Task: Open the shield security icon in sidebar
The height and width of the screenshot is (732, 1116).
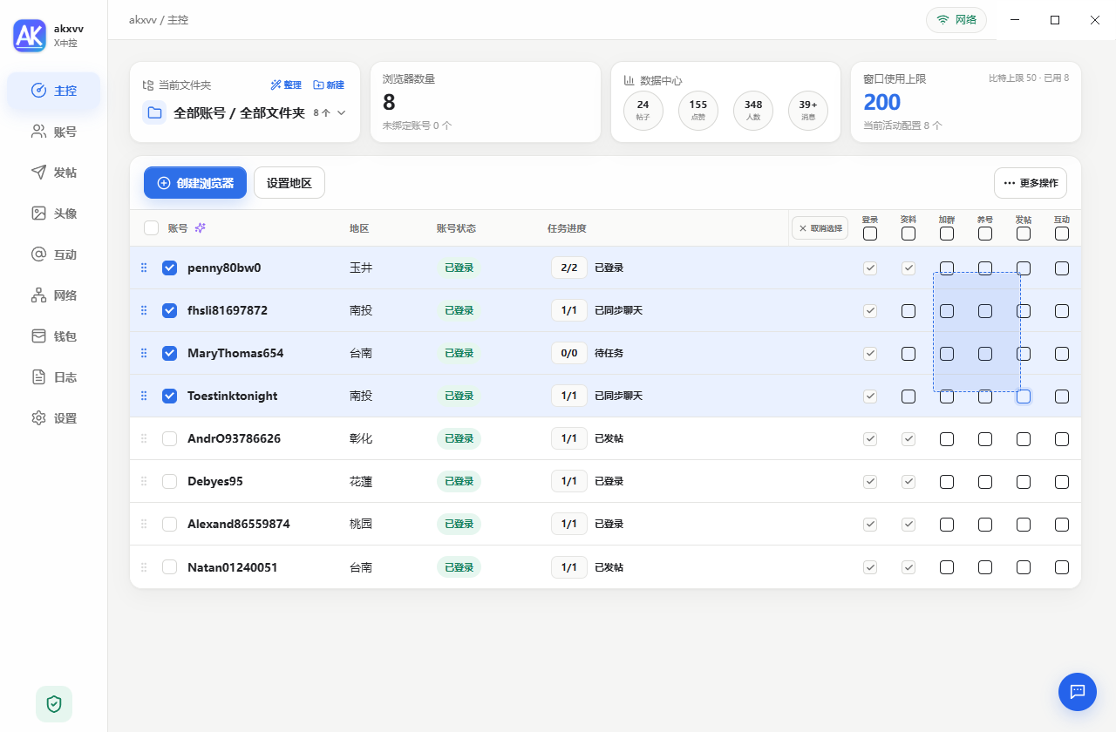Action: [54, 704]
